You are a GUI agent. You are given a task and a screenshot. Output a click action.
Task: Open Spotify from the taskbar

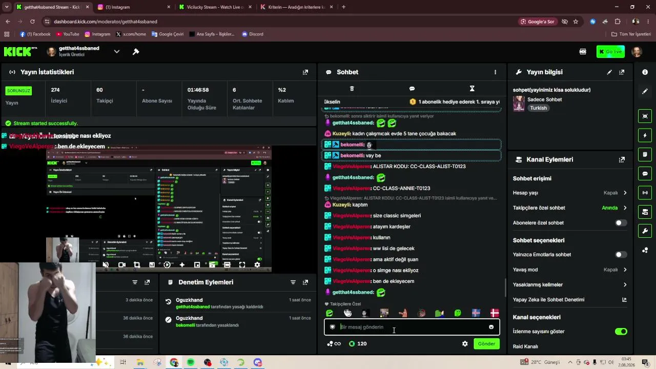point(191,362)
